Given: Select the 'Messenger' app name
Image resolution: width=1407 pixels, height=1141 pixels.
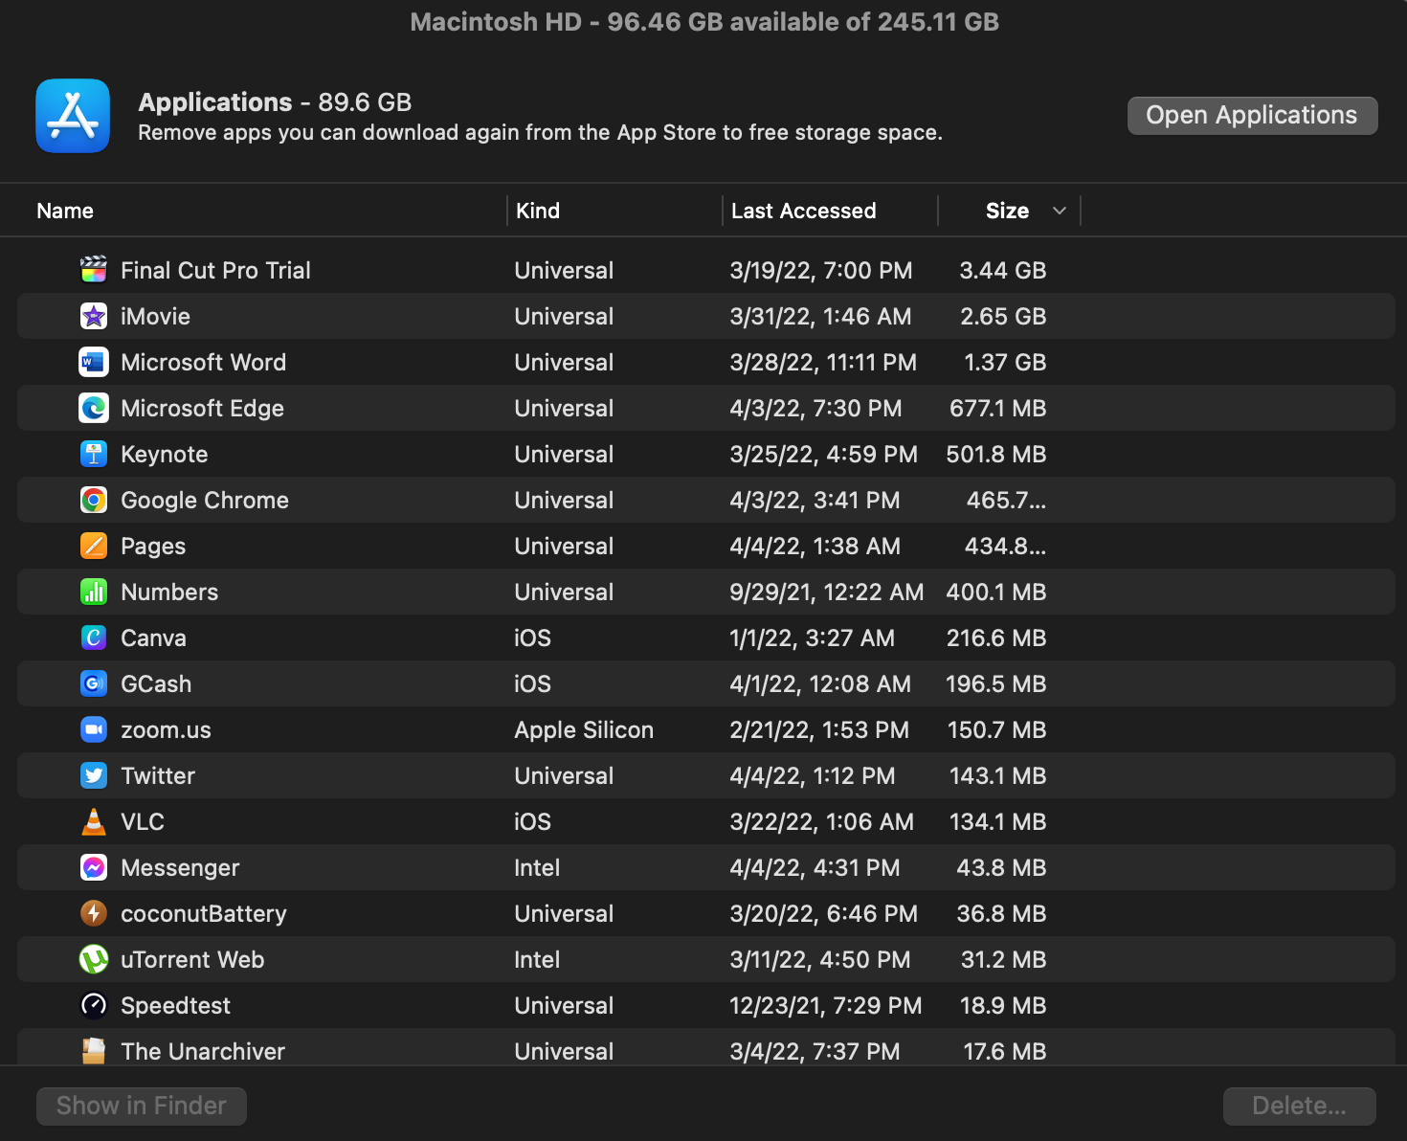Looking at the screenshot, I should click(x=180, y=868).
